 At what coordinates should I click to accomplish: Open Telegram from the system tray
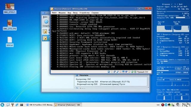point(166,105)
